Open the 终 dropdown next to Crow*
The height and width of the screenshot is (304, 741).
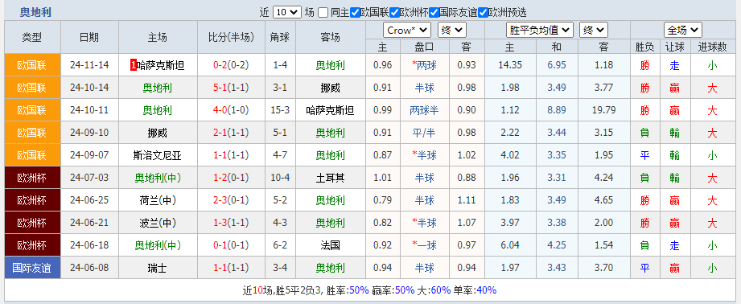pos(452,31)
